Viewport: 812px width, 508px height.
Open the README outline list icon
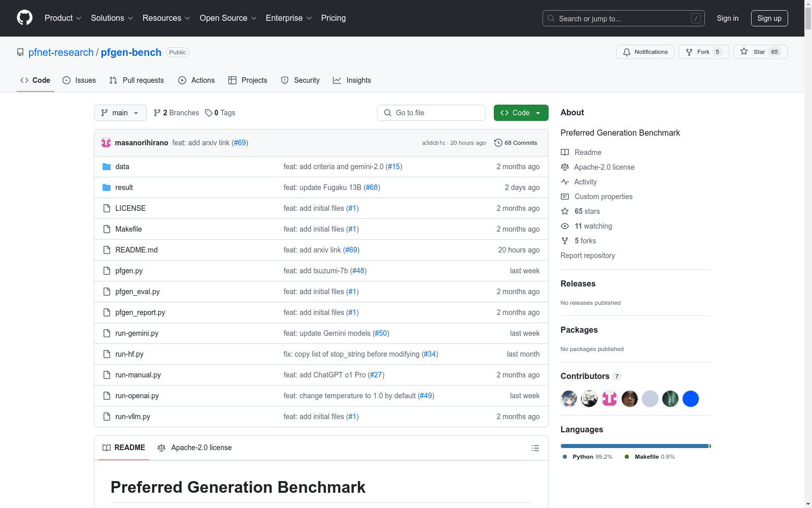click(535, 448)
